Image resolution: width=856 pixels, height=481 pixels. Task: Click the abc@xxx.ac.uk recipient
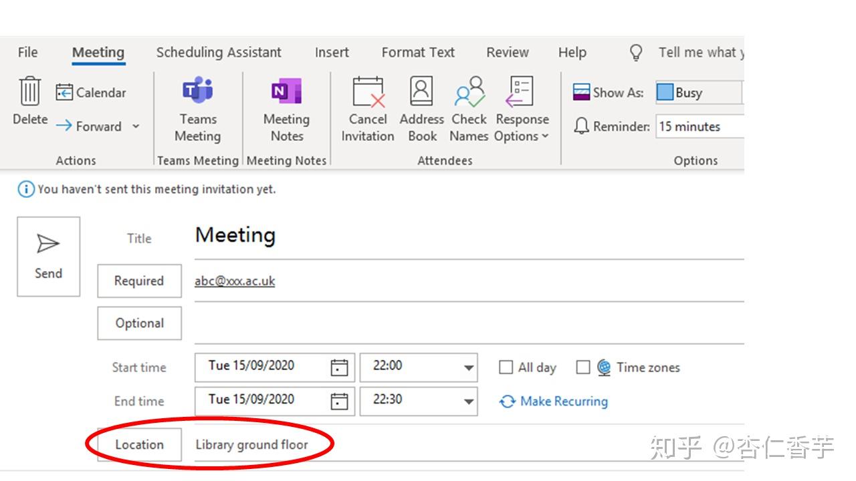[235, 281]
